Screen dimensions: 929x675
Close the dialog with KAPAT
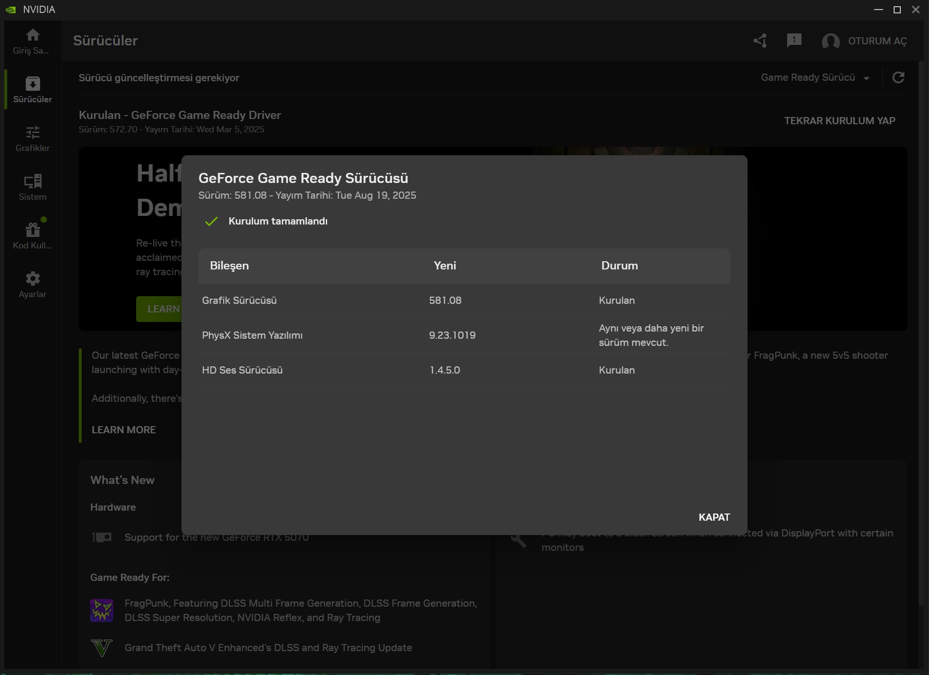click(714, 517)
